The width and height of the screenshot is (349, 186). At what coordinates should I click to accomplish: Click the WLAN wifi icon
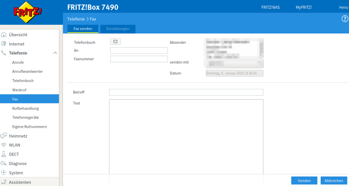(4, 145)
